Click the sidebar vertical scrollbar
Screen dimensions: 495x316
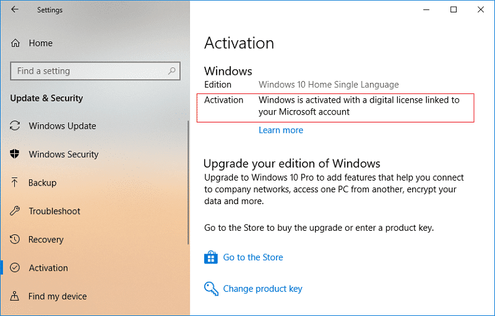(x=188, y=186)
